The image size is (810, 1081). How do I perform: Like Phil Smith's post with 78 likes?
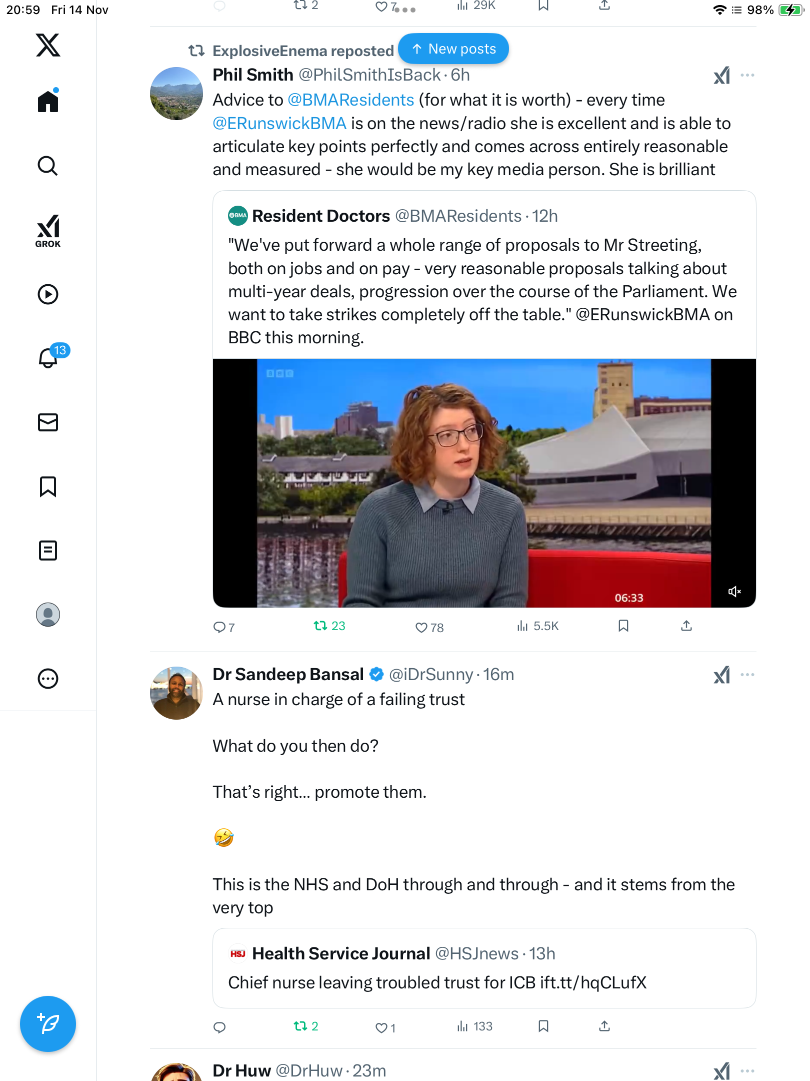point(421,627)
